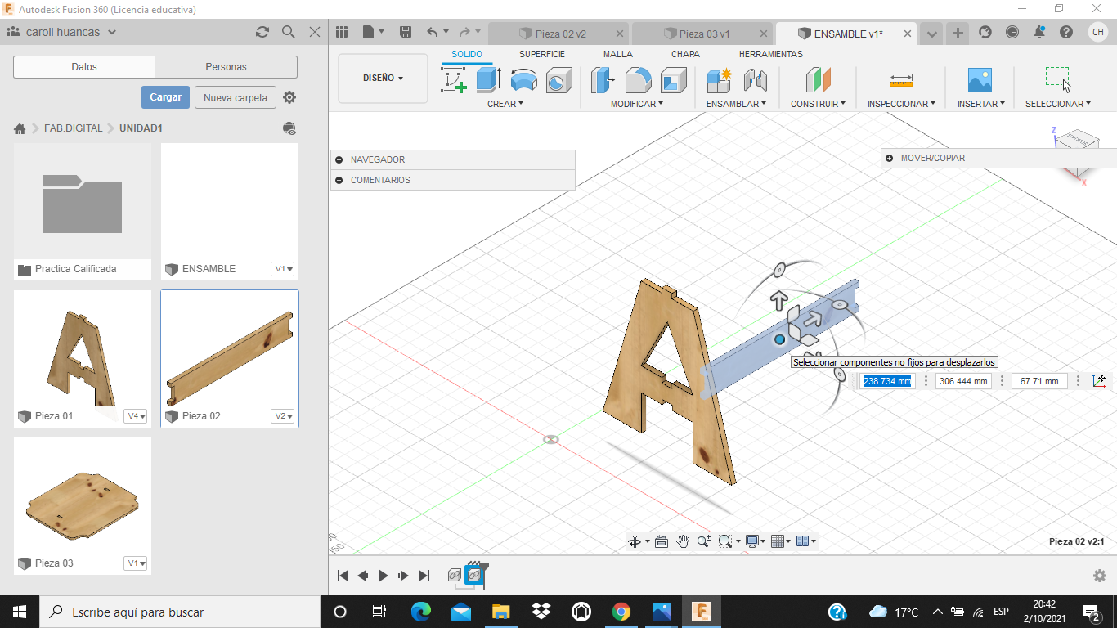Select the Joint tool icon
This screenshot has width=1117, height=628.
[x=755, y=80]
